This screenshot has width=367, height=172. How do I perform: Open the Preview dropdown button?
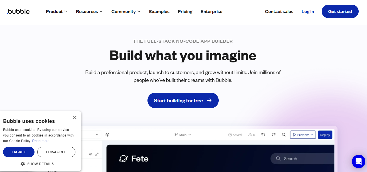coord(303,135)
